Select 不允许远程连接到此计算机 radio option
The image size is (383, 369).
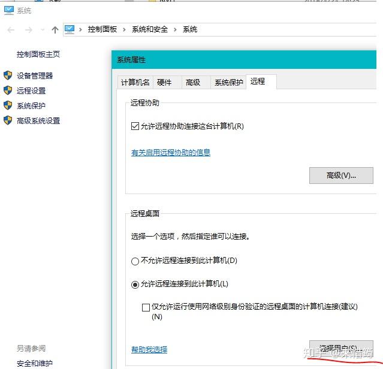pos(135,261)
